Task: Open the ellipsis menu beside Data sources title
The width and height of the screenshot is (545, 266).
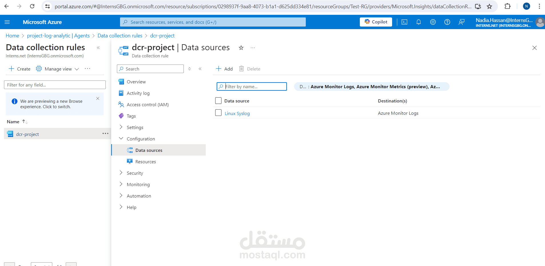Action: tap(253, 48)
